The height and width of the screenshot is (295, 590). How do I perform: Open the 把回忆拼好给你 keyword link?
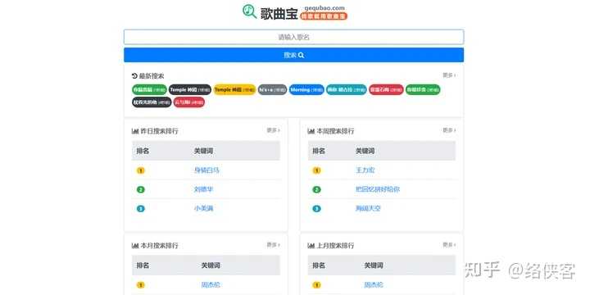(378, 189)
